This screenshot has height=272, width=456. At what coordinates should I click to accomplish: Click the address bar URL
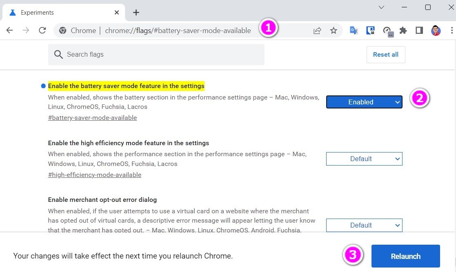(x=178, y=31)
